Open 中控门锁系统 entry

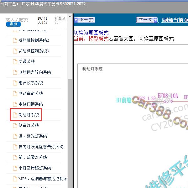(x=31, y=104)
